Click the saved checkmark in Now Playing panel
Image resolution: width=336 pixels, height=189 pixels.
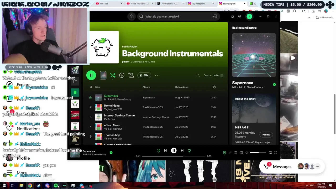click(274, 85)
